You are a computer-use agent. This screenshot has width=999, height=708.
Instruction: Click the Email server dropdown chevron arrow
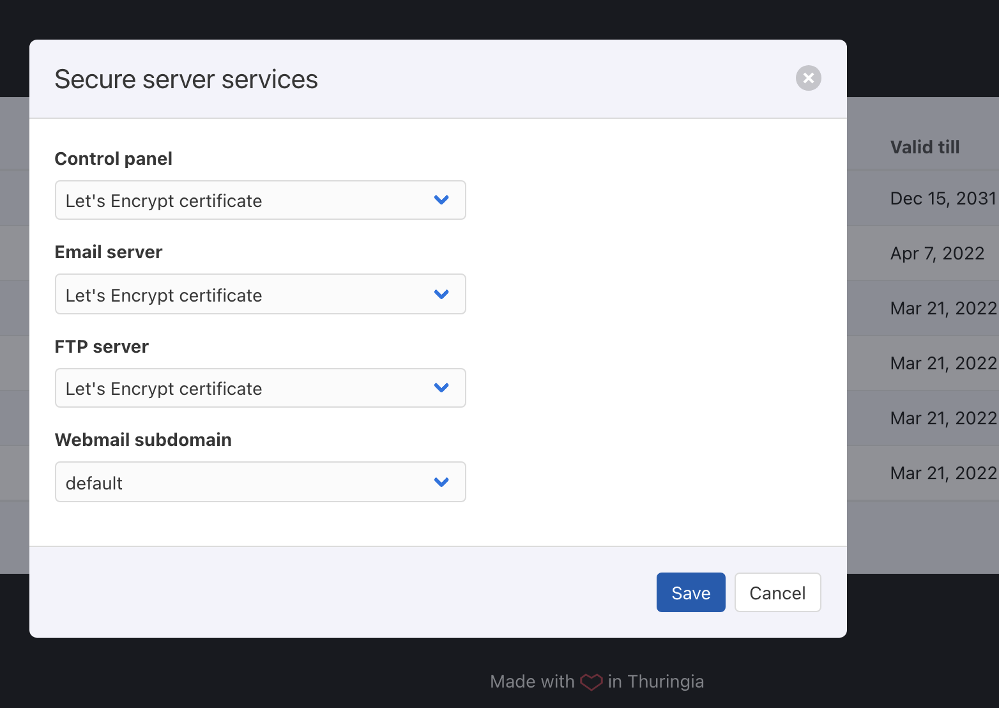[441, 295]
